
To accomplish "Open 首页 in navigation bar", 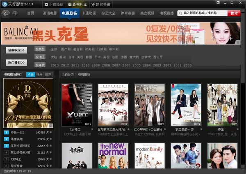I will [x=30, y=13].
